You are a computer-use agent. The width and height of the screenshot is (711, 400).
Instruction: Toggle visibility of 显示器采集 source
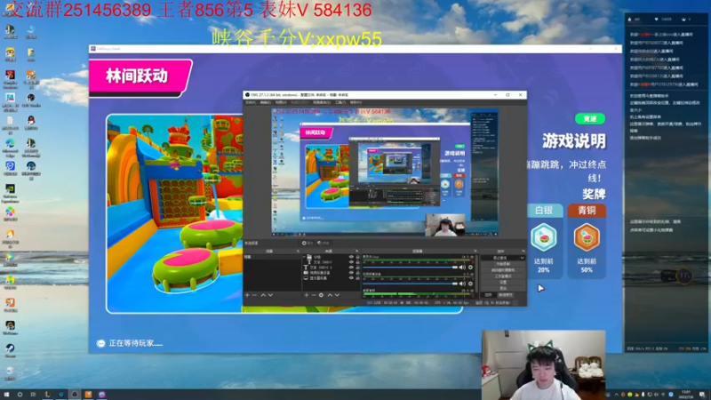pos(351,277)
